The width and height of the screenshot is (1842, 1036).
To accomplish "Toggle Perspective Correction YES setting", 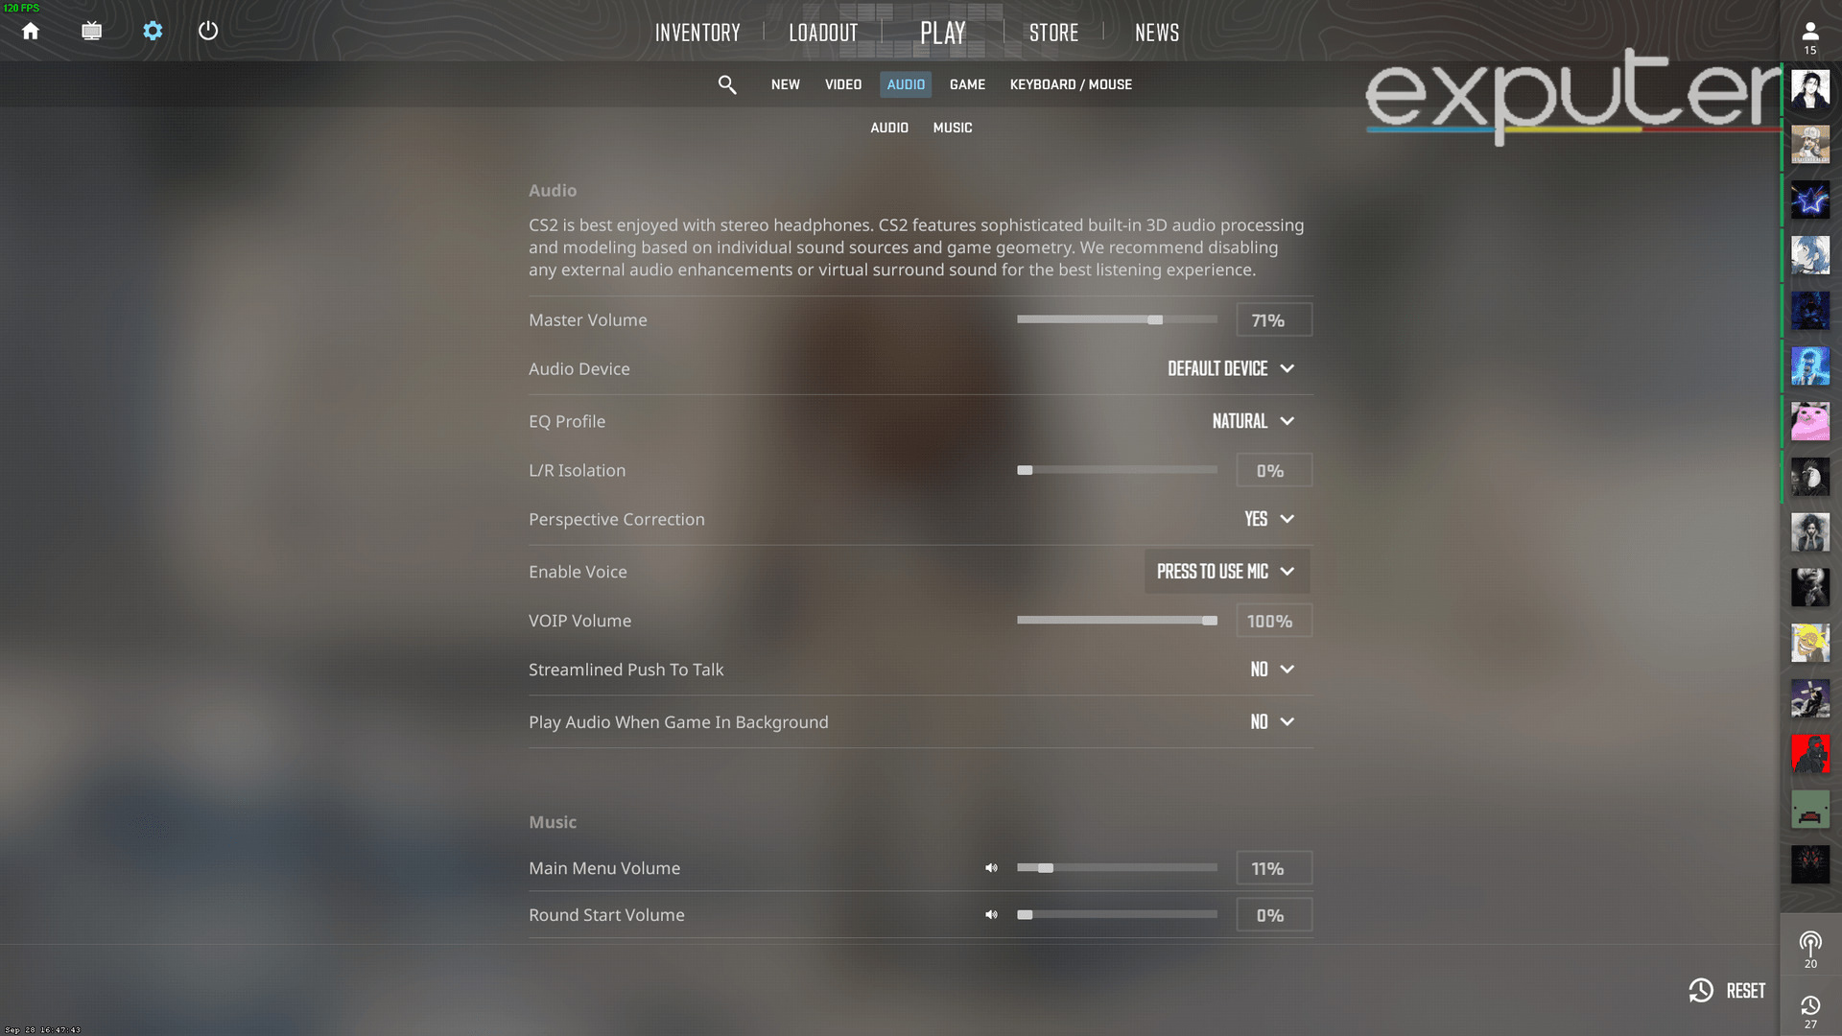I will [x=1266, y=519].
